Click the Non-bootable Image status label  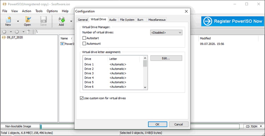click(18, 126)
